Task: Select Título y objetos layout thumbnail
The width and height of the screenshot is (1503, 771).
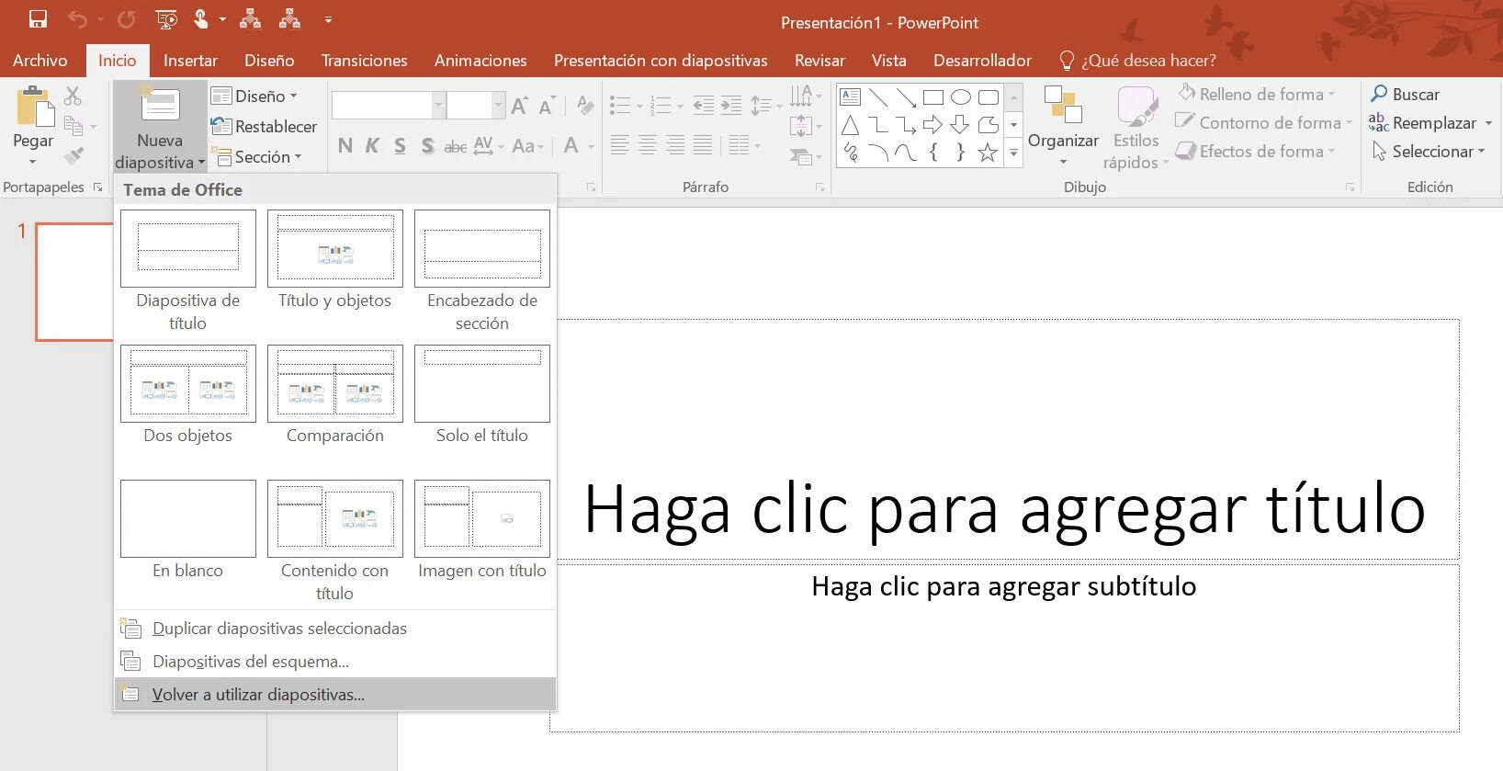Action: coord(335,248)
